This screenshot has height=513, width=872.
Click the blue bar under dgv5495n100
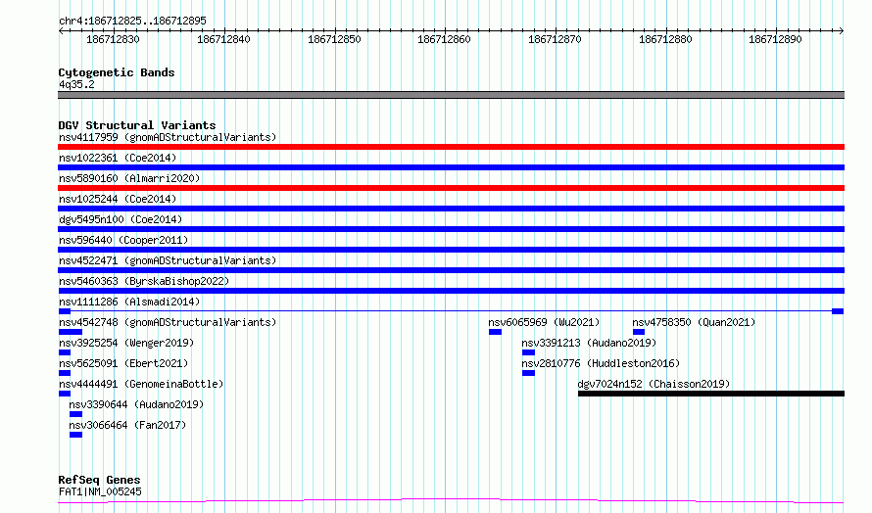(x=451, y=229)
